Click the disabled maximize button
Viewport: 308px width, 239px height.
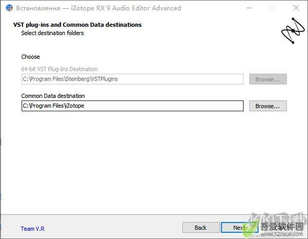coord(273,8)
